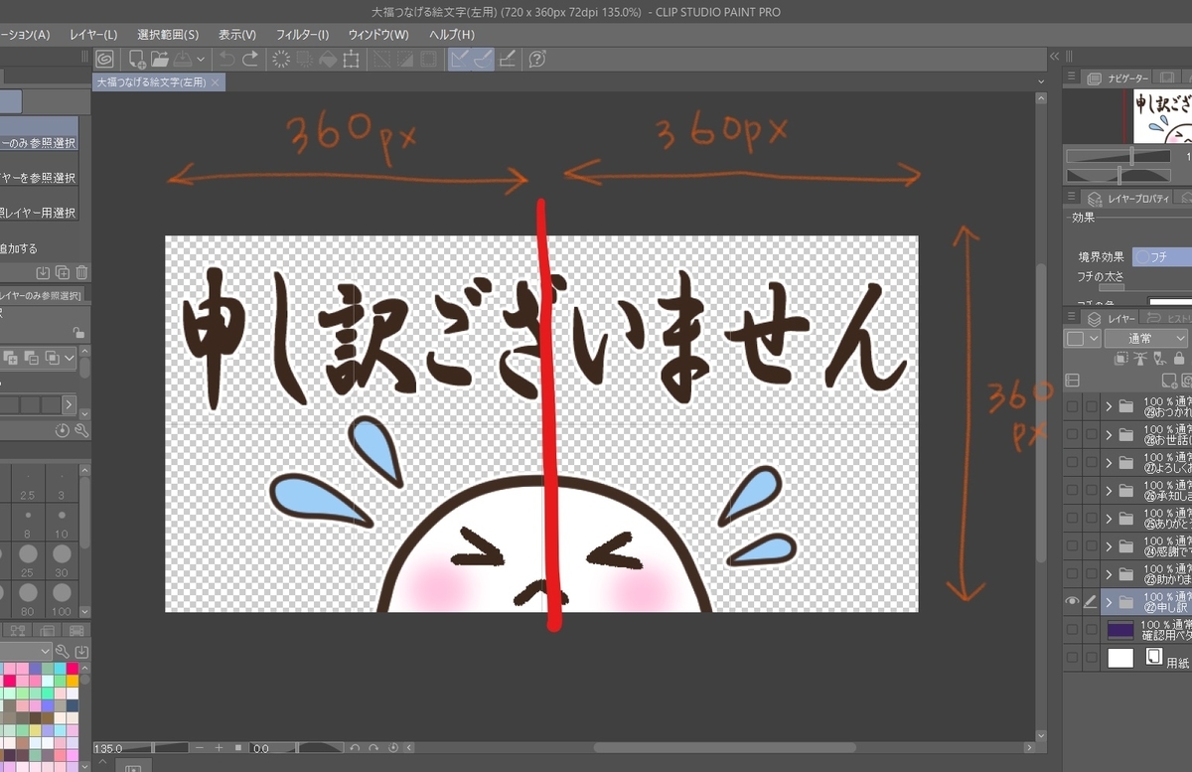Expand the ㉙おつかれ layer folder
The width and height of the screenshot is (1192, 772).
tap(1109, 406)
